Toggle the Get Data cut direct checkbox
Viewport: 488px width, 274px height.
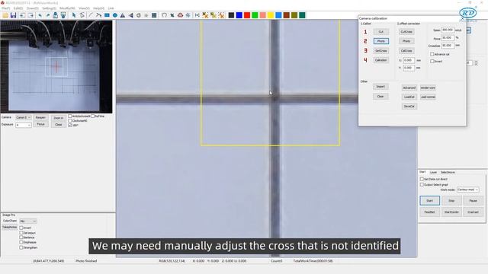click(422, 180)
